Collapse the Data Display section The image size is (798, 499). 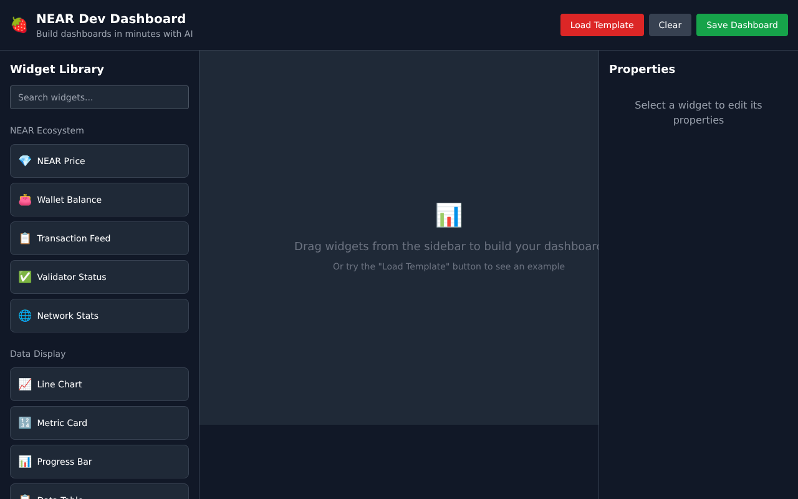(x=38, y=354)
